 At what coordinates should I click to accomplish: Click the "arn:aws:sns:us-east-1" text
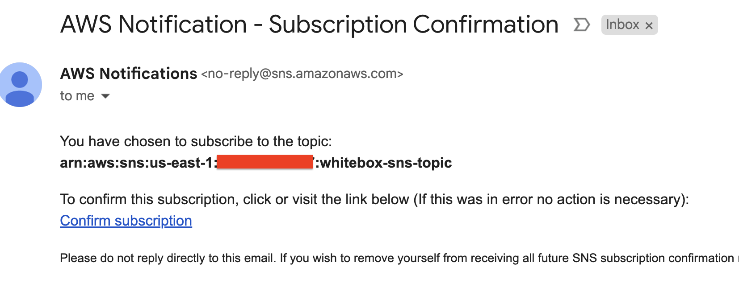136,163
